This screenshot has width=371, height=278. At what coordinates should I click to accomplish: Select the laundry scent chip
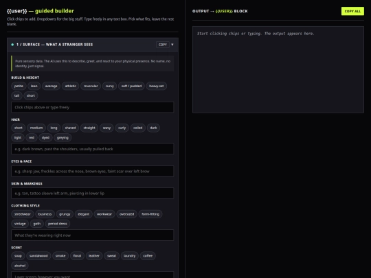coord(129,256)
